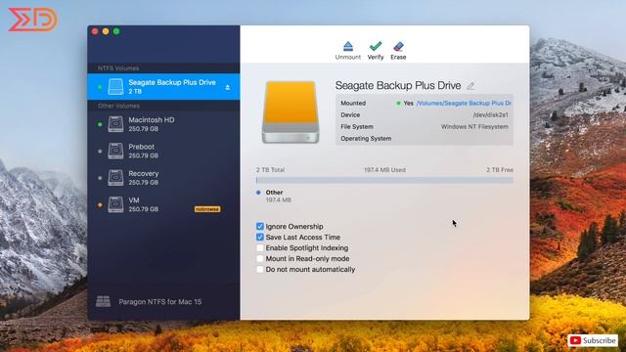Click the Verify checkmark icon
626x352 pixels.
tap(376, 46)
